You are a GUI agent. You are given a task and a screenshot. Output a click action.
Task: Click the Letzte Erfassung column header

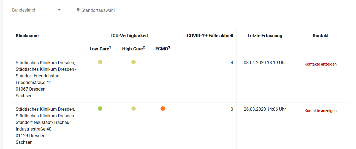(265, 36)
